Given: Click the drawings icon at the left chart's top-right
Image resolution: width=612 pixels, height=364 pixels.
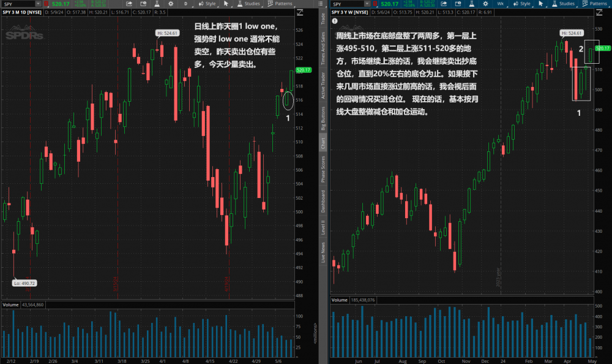Looking at the screenshot, I should click(300, 12).
